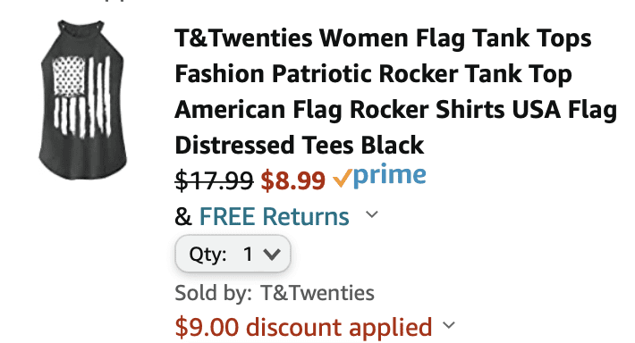Expand the chevron next to discount applied
This screenshot has height=343, width=635.
pyautogui.click(x=449, y=325)
